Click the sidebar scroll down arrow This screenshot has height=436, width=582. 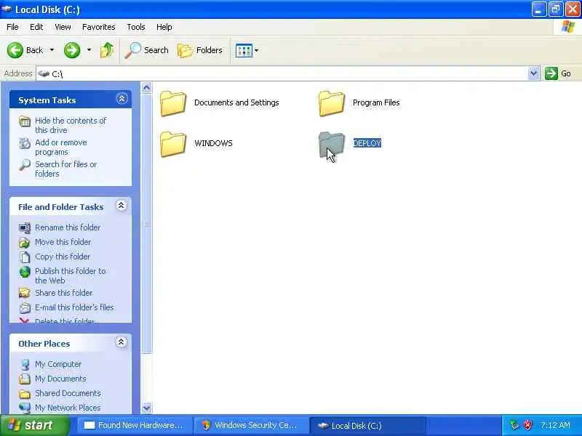click(x=147, y=408)
